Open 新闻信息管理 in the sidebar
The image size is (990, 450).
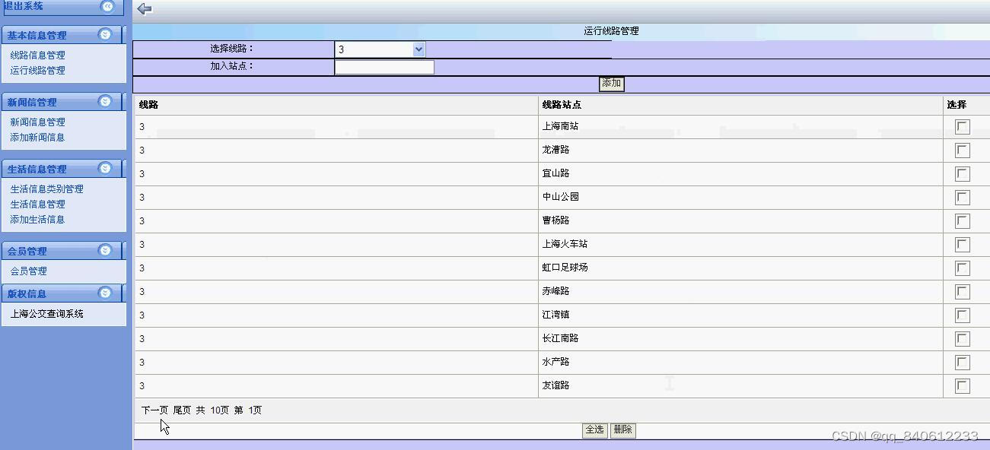tap(37, 122)
